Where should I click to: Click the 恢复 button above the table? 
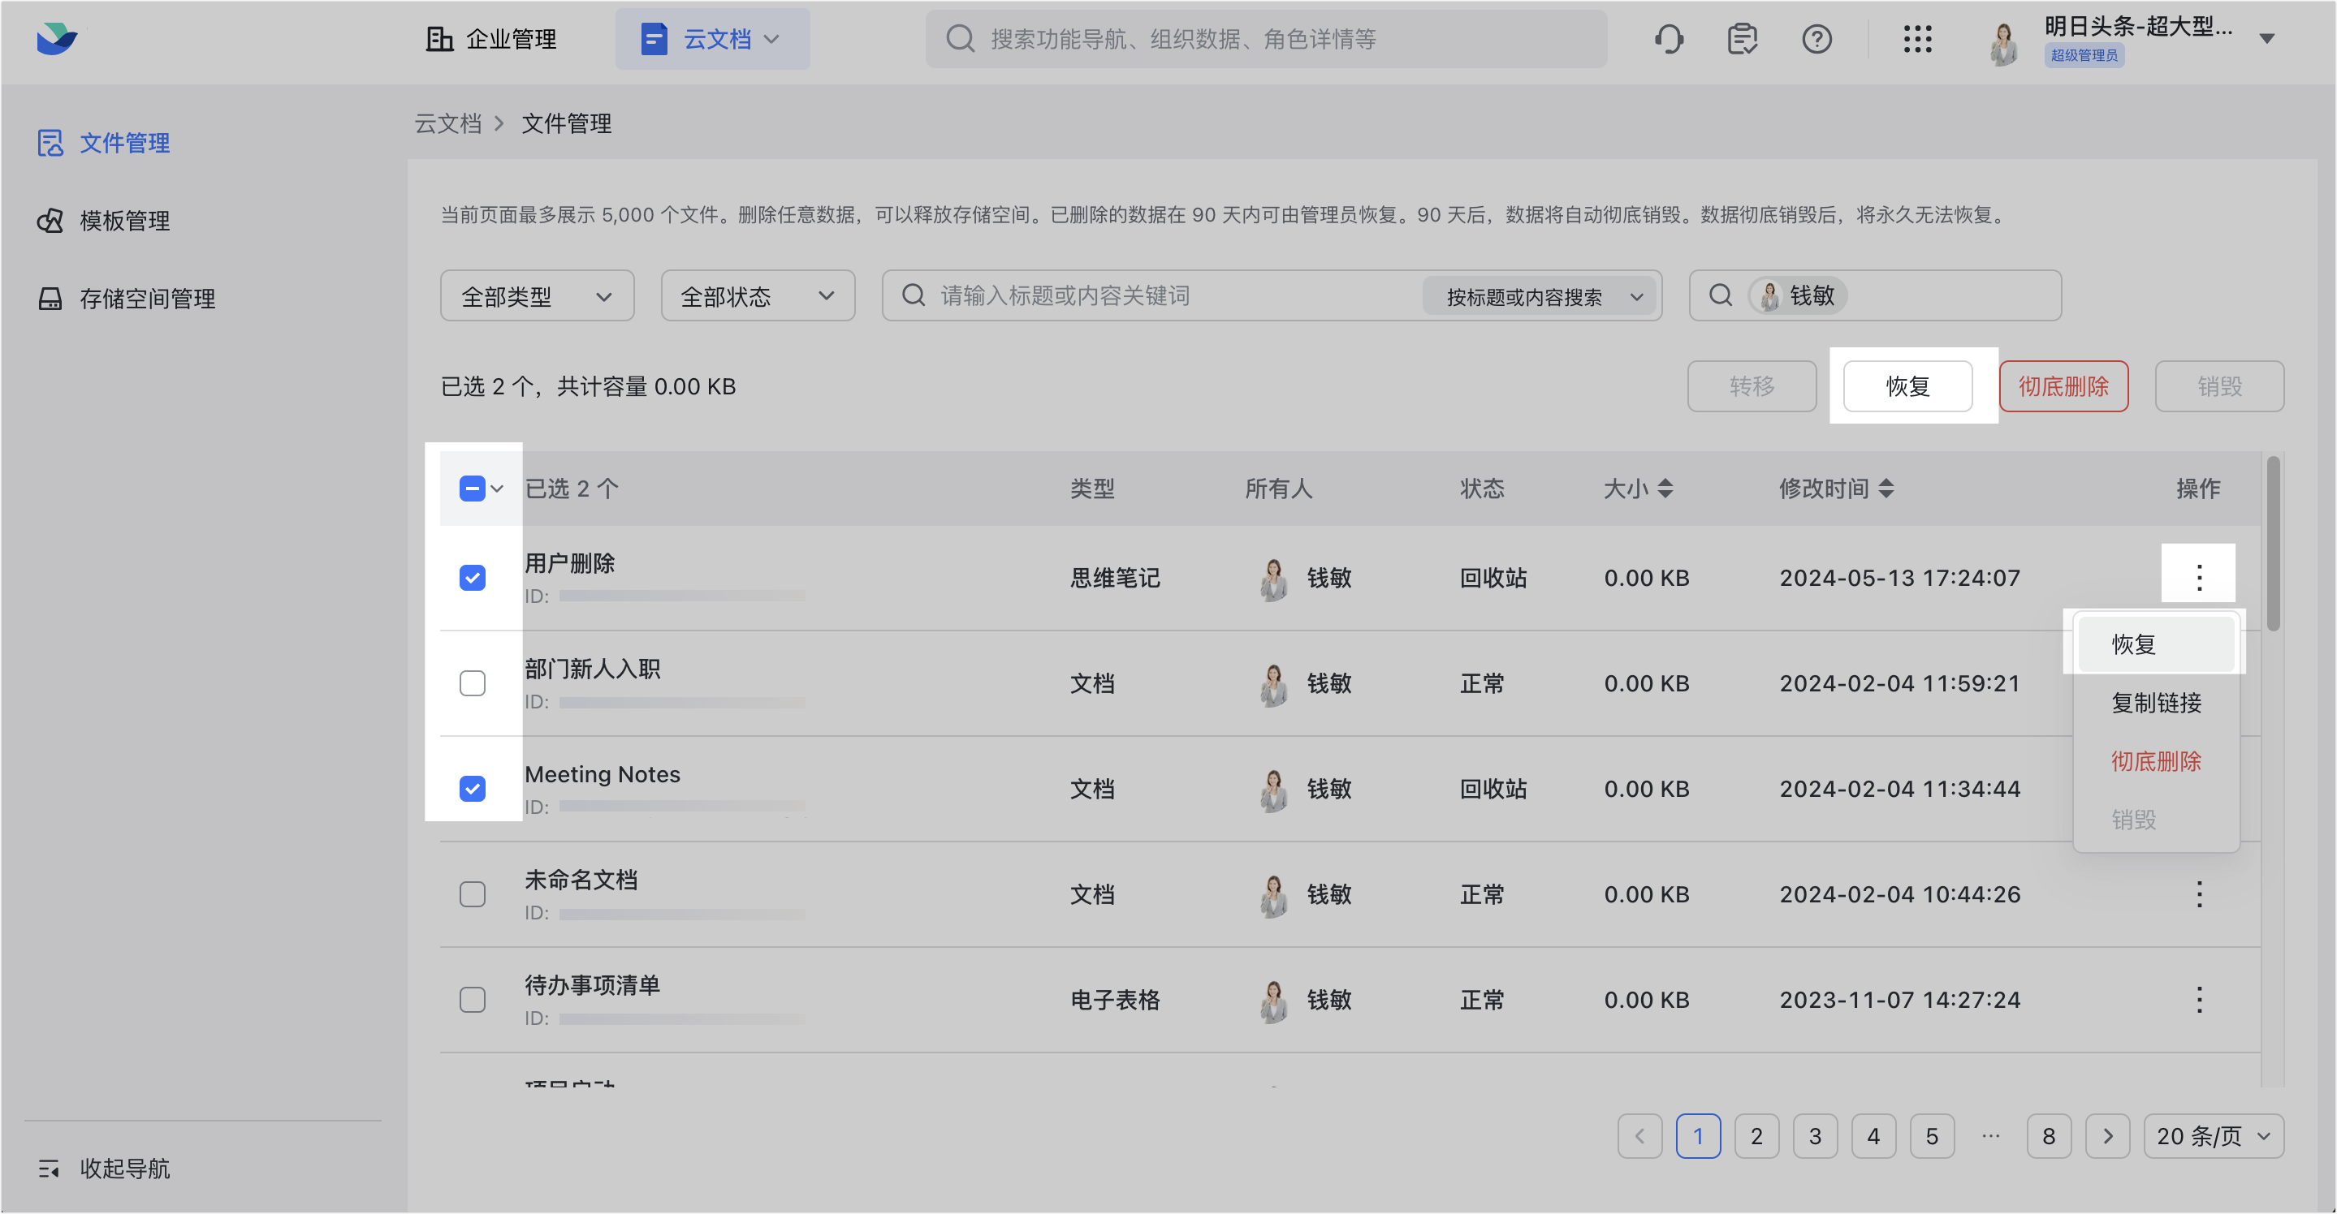1908,386
